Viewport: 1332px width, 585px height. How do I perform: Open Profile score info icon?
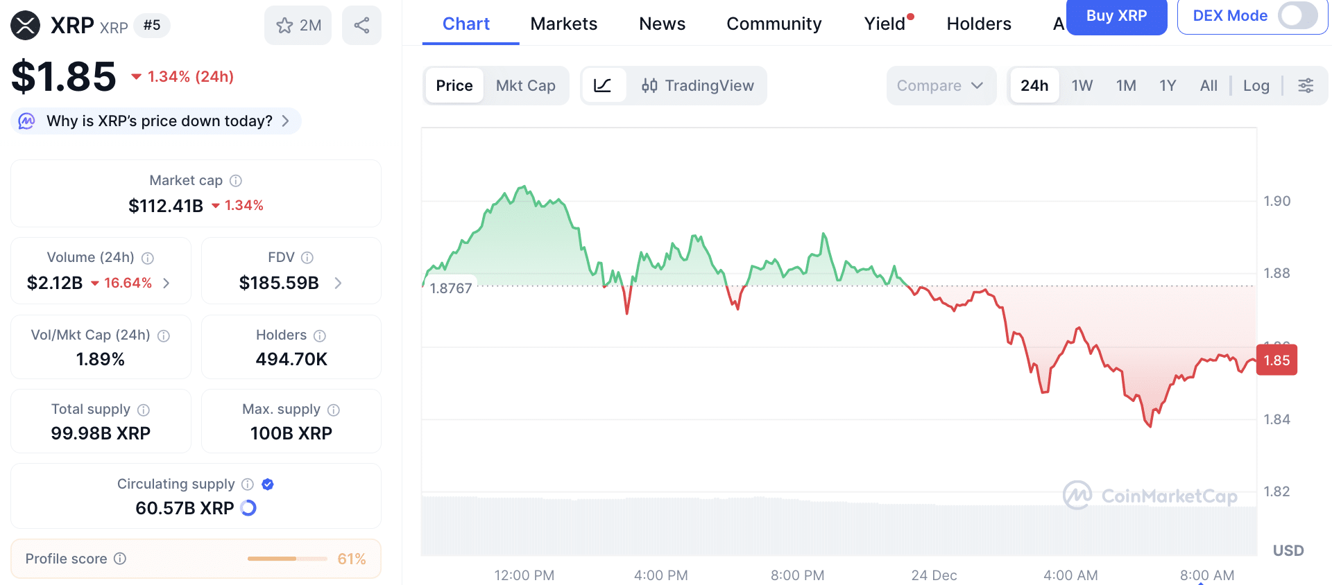point(120,559)
